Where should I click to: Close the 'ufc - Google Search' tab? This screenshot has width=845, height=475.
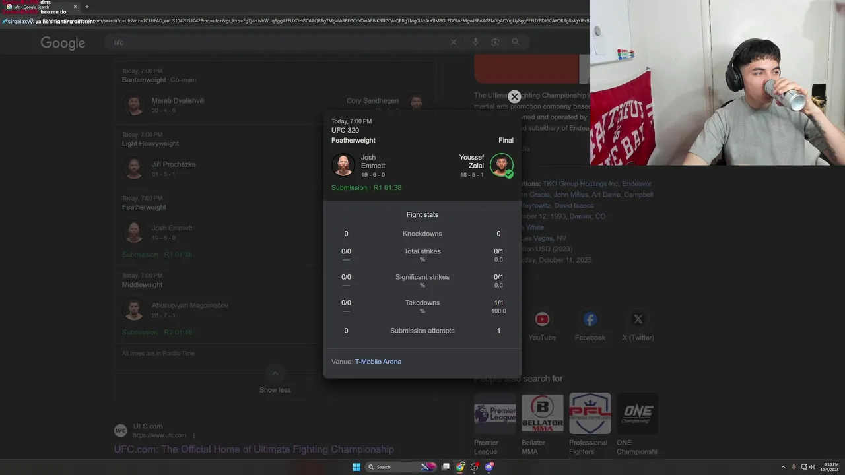pyautogui.click(x=75, y=7)
